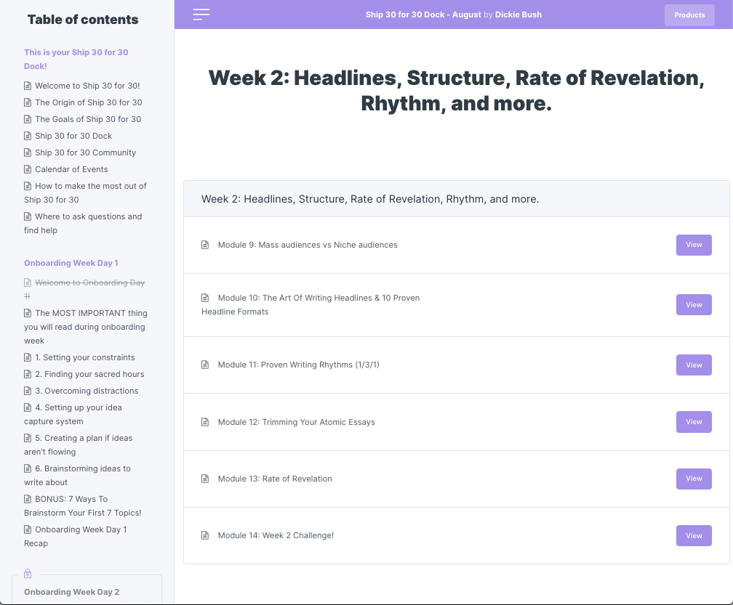Click page icon next to 2. Finding your sacred hours
The height and width of the screenshot is (605, 733).
tap(28, 374)
